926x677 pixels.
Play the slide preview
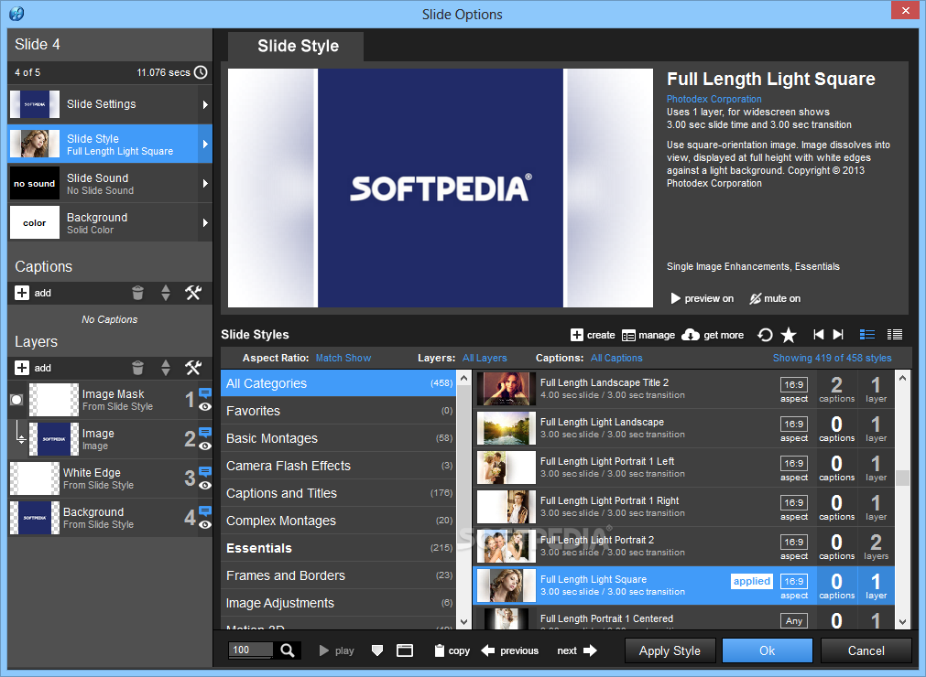(x=337, y=650)
